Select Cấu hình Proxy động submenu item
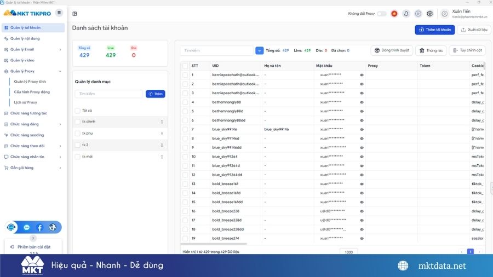Image resolution: width=493 pixels, height=277 pixels. click(x=32, y=92)
